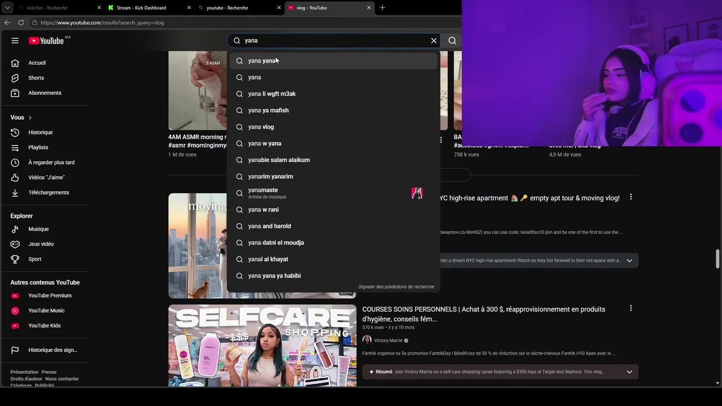Open more options for NYC apartment video
Screen dimensions: 722x406
(x=631, y=197)
